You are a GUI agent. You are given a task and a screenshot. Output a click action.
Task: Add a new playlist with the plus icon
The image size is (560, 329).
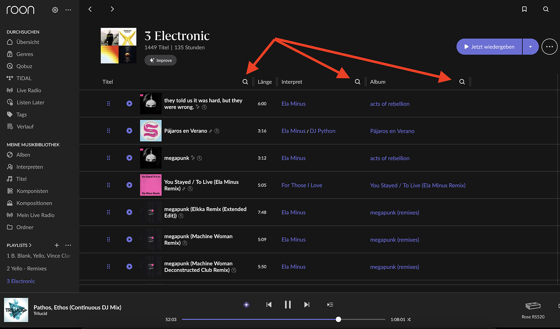coord(57,245)
